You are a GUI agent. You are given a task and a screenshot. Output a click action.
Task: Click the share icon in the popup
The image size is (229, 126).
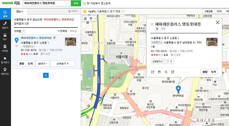click(153, 72)
